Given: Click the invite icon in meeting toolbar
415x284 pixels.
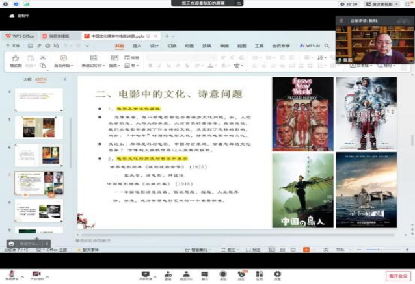Looking at the screenshot, I should [x=168, y=274].
